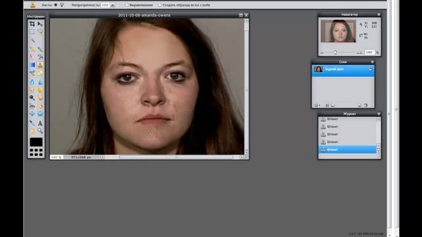Select the Pencil tool
This screenshot has width=422, height=237.
(x=32, y=49)
